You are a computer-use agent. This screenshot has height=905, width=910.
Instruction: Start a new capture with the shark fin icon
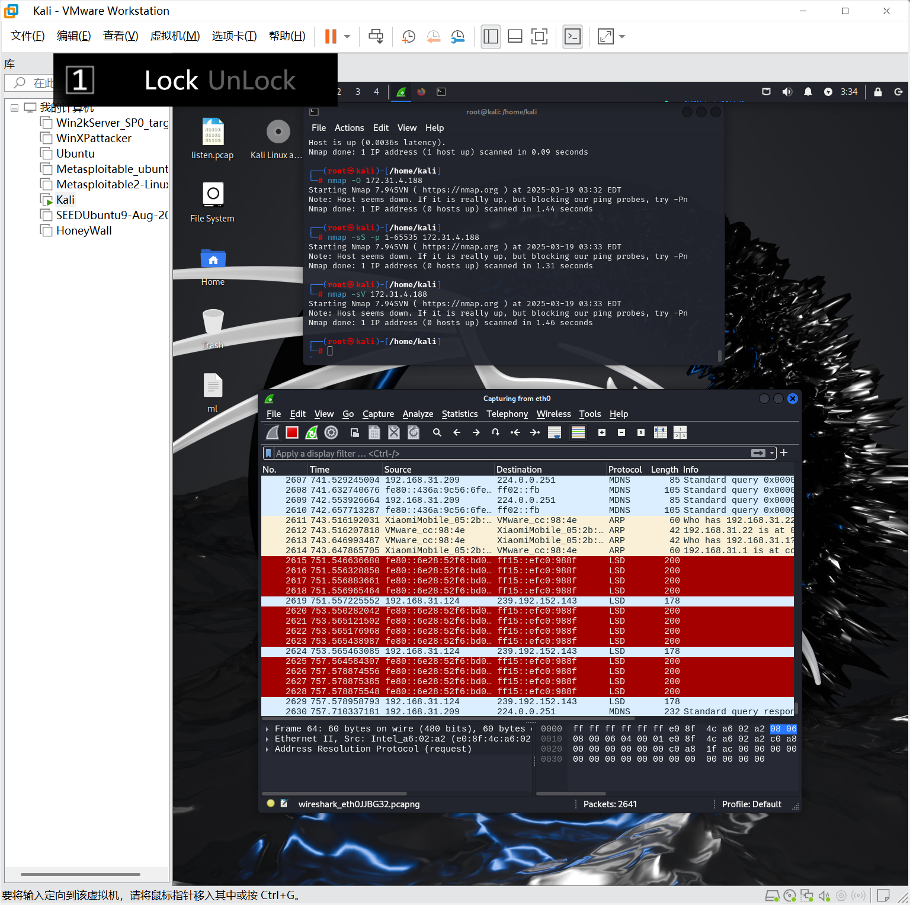point(273,433)
